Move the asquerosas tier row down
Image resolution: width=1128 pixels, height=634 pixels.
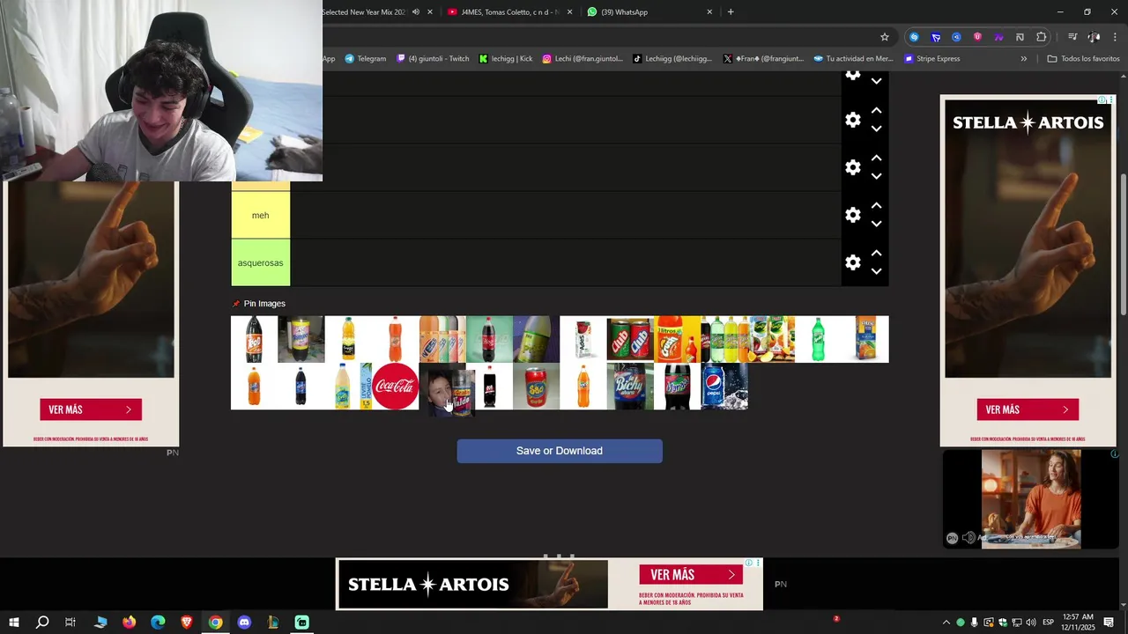point(876,271)
